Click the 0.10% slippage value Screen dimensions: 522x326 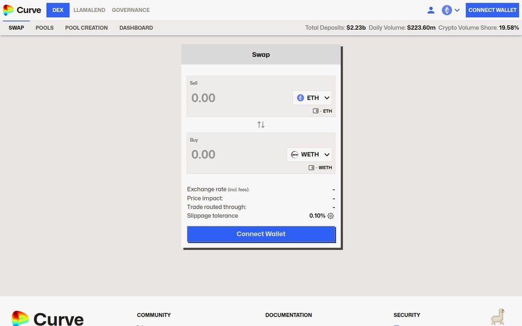point(317,215)
